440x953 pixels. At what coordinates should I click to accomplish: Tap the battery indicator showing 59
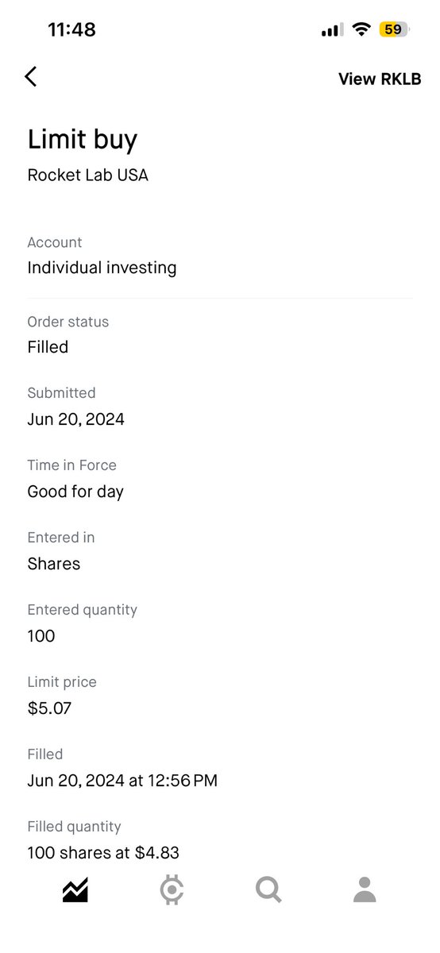click(393, 29)
